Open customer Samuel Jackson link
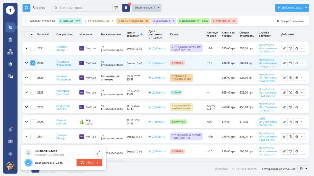This screenshot has height=176, width=314. tap(61, 122)
